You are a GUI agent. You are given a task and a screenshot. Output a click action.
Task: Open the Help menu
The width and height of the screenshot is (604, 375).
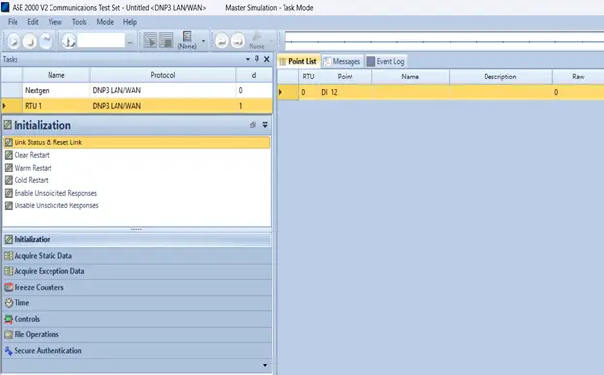coord(130,22)
